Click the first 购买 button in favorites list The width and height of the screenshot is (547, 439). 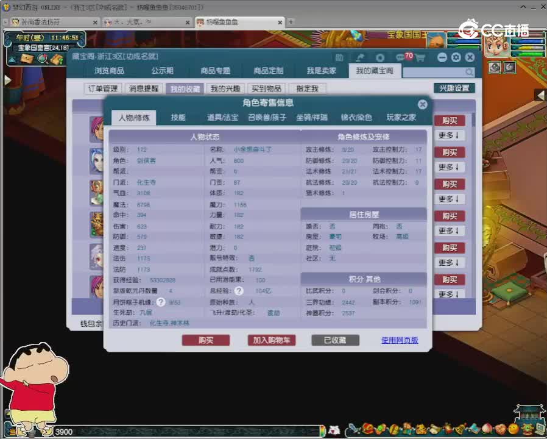coord(450,121)
